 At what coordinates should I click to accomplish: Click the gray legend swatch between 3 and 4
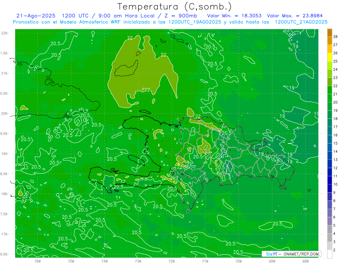click(x=330, y=238)
